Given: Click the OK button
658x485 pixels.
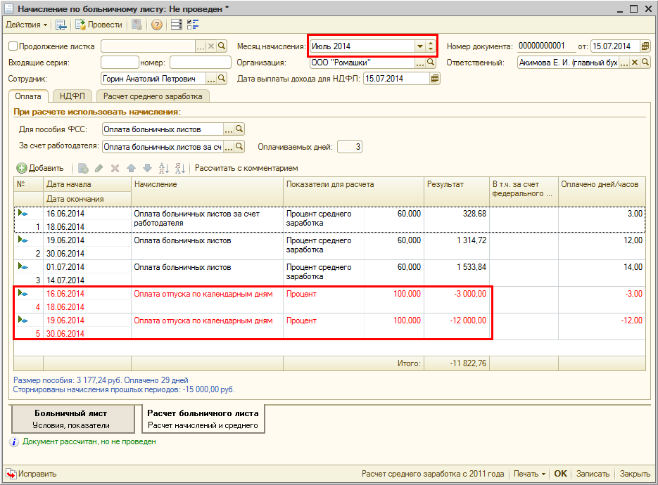Looking at the screenshot, I should pyautogui.click(x=560, y=474).
